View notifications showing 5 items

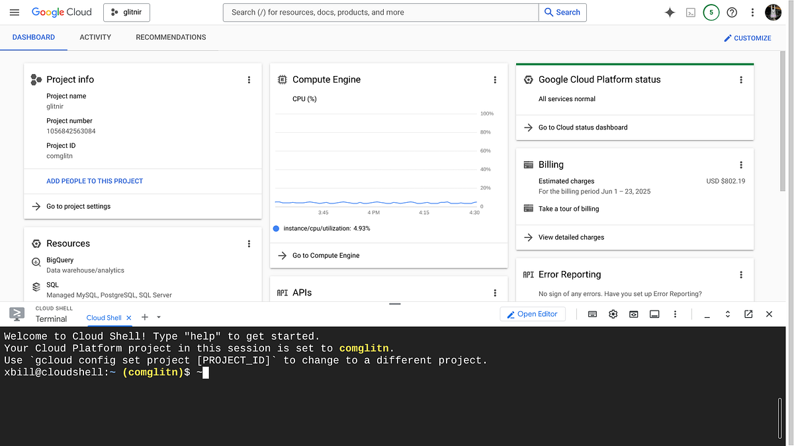coord(711,12)
